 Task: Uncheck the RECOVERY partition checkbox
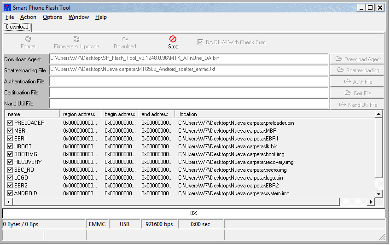[x=10, y=162]
